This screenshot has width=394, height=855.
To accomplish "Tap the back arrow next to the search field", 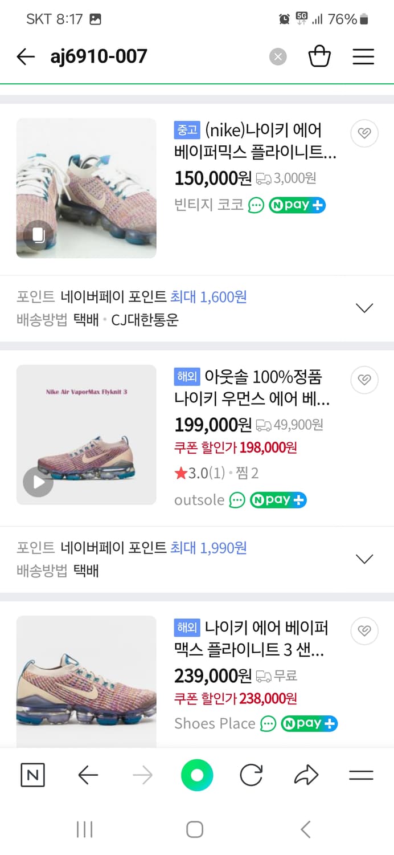I will [x=25, y=56].
